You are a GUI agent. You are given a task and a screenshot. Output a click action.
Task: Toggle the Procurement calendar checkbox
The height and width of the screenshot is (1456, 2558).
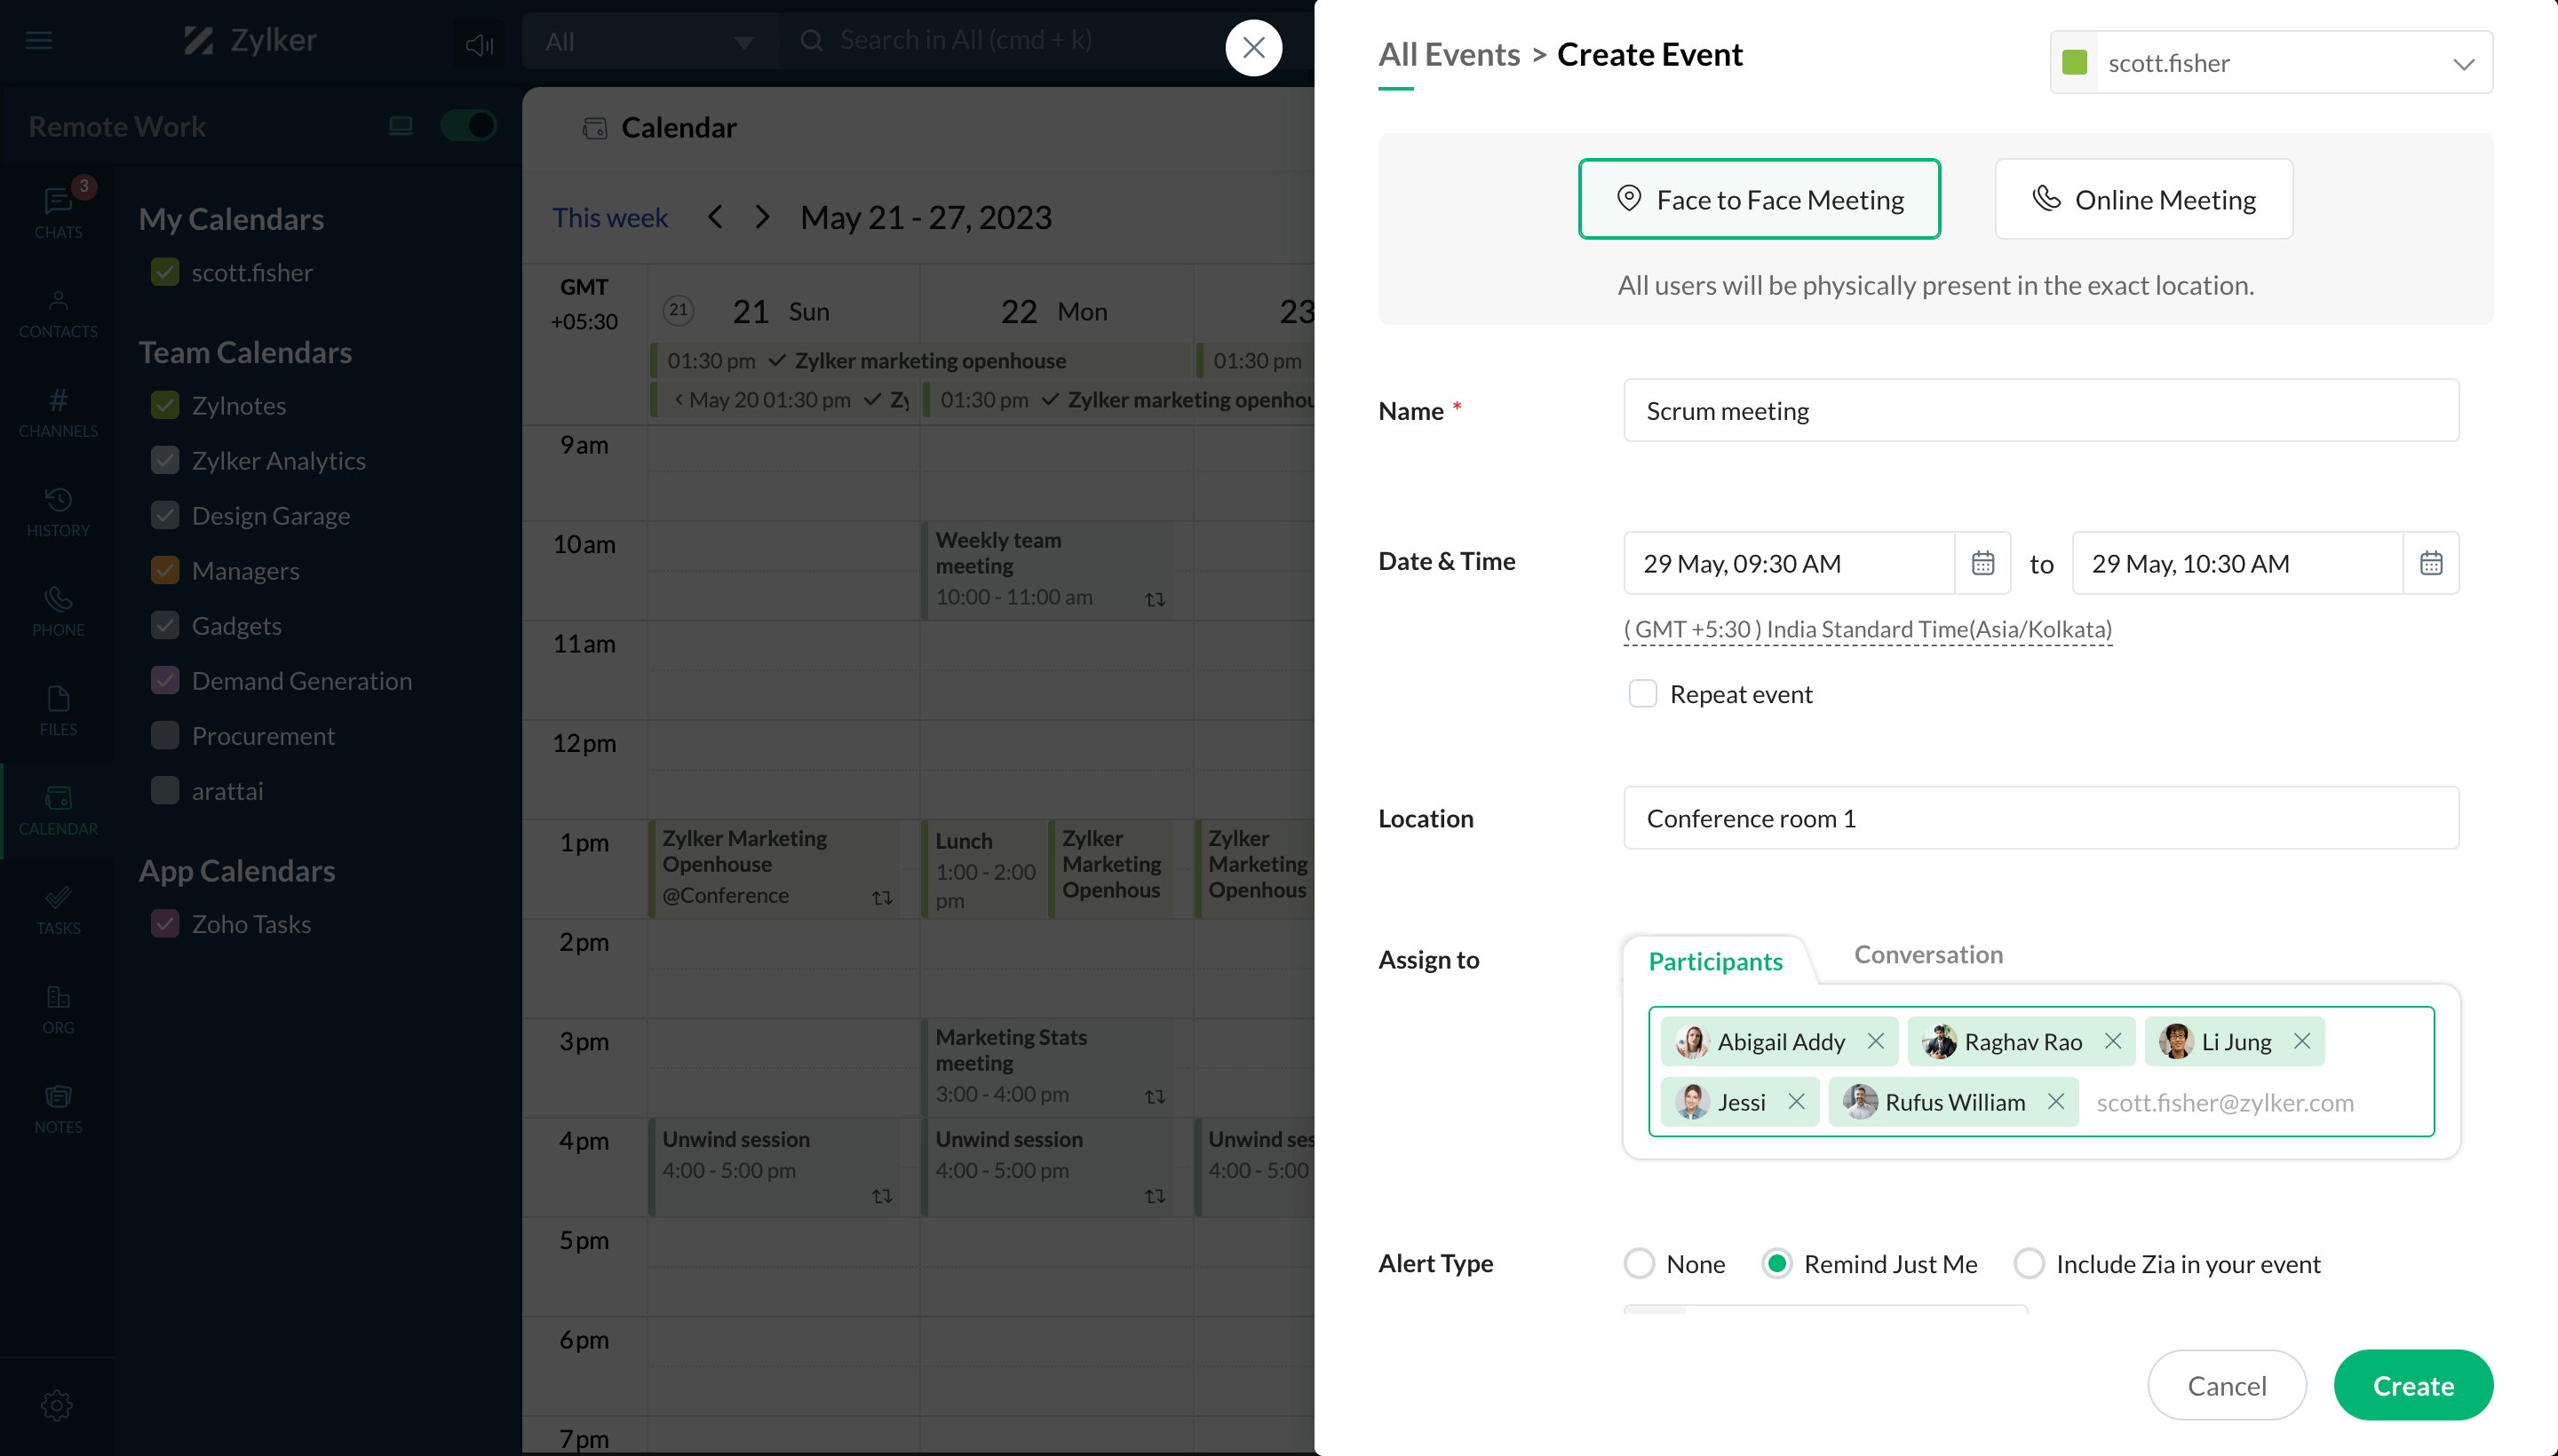pos(165,735)
